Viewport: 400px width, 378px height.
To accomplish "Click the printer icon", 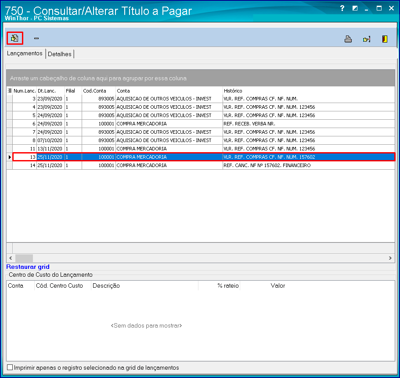I will pyautogui.click(x=348, y=39).
